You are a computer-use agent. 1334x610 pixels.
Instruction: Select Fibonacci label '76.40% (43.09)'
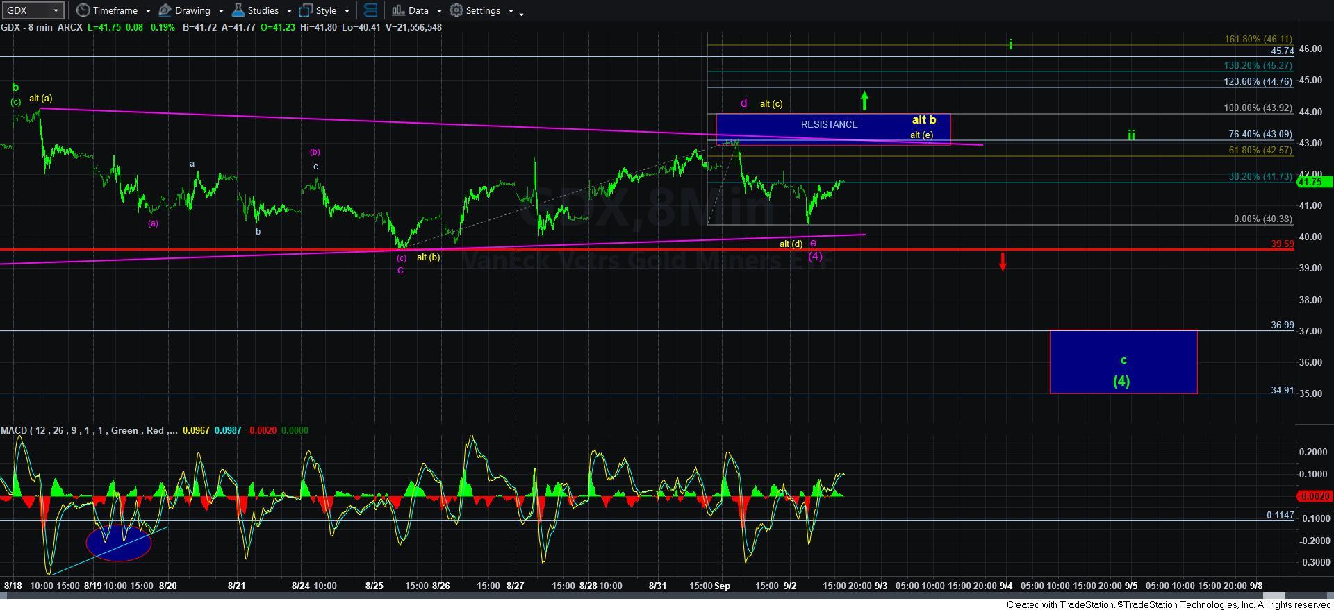coord(1260,134)
